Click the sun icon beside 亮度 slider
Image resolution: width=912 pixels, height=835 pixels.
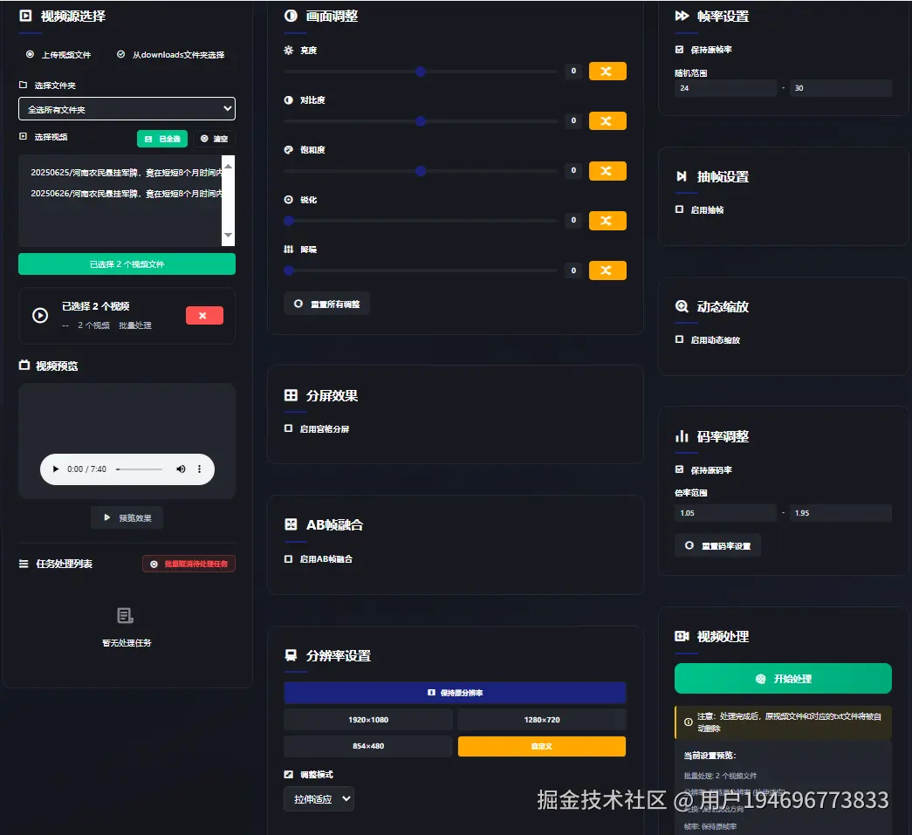tap(288, 51)
